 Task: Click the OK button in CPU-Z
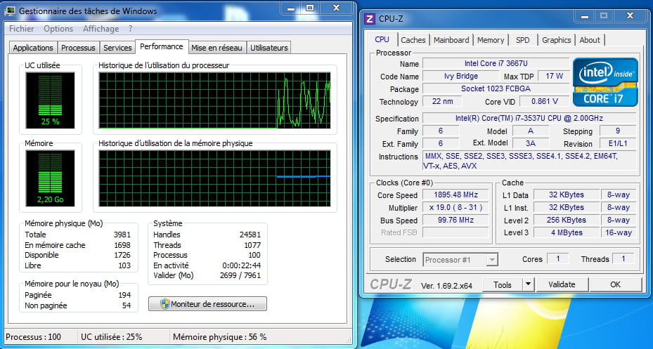615,285
